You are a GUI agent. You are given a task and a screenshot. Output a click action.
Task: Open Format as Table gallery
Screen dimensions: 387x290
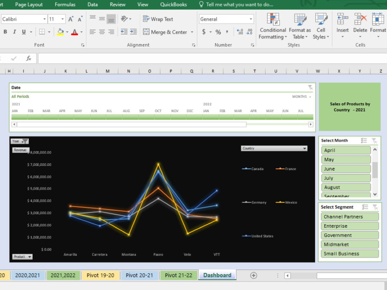tap(300, 26)
